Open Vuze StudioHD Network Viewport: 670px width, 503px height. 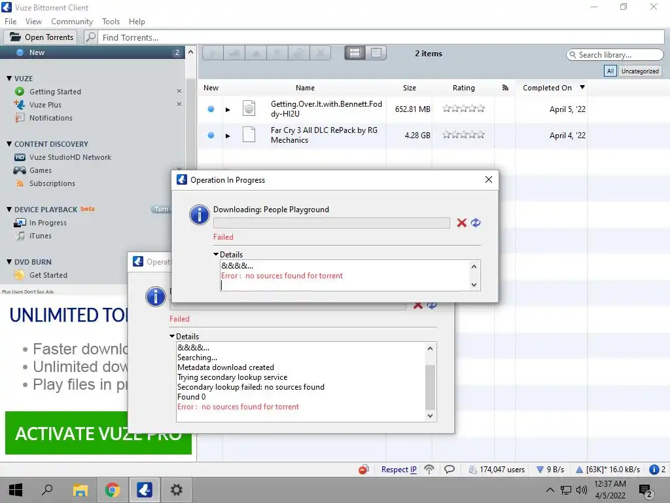coord(70,157)
